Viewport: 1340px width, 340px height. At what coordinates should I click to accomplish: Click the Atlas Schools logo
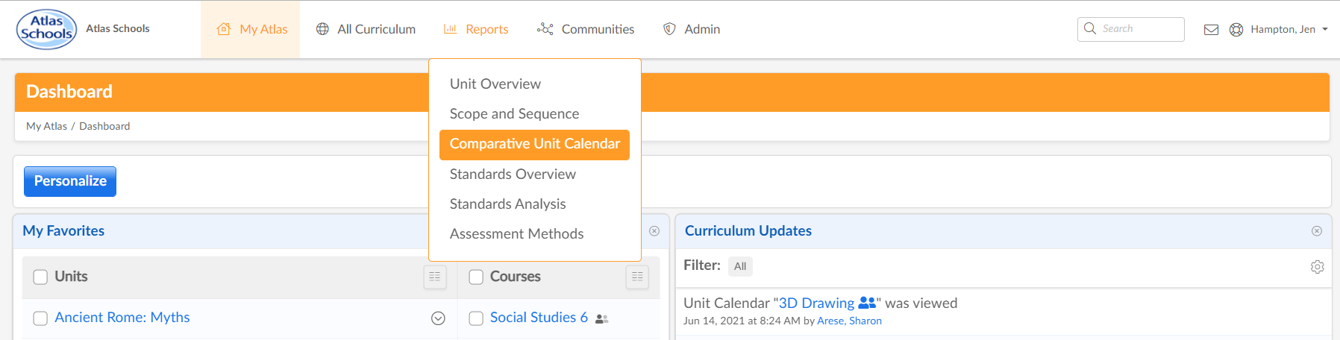[46, 29]
